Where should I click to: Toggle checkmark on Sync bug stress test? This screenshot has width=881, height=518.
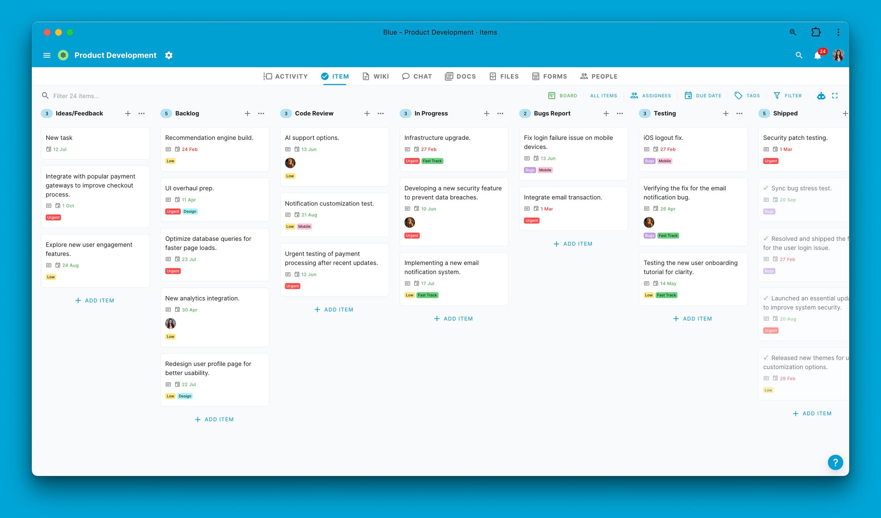point(766,188)
